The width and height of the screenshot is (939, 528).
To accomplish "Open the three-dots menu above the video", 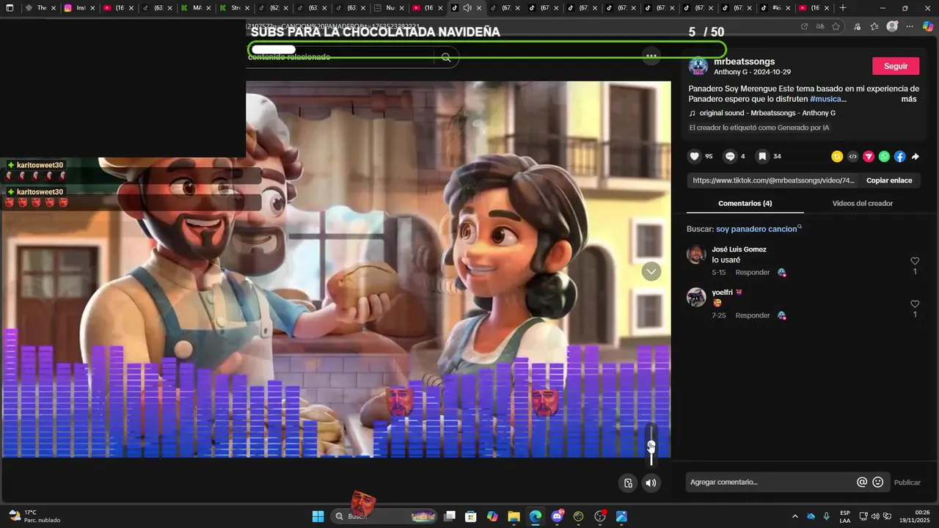I will (x=651, y=56).
